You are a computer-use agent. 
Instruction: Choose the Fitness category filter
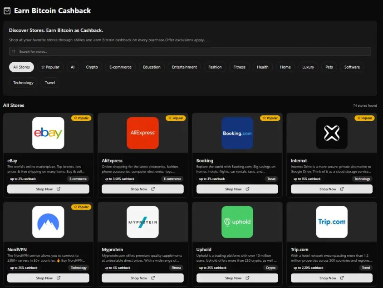pos(240,67)
